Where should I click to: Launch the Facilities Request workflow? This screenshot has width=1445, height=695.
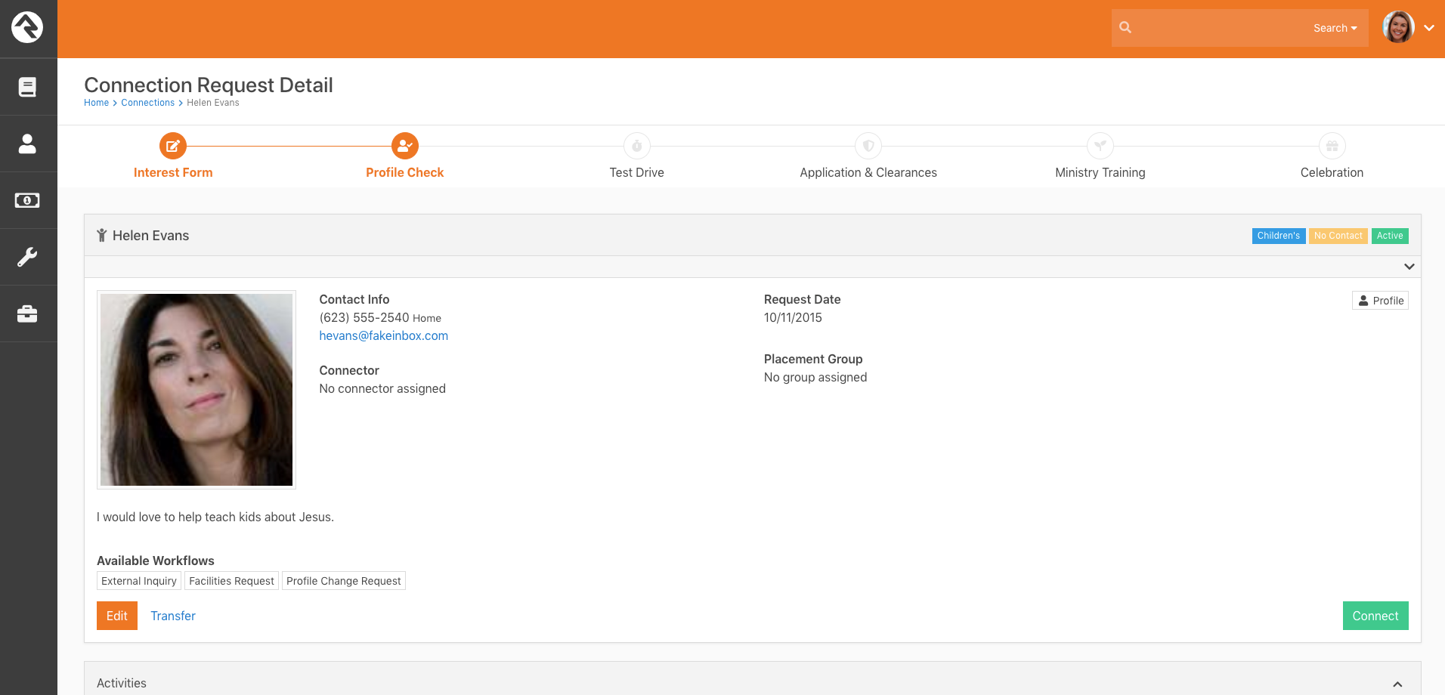click(x=231, y=581)
